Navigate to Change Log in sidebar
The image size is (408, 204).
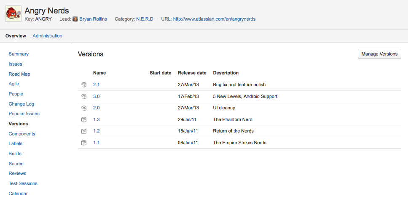point(21,104)
